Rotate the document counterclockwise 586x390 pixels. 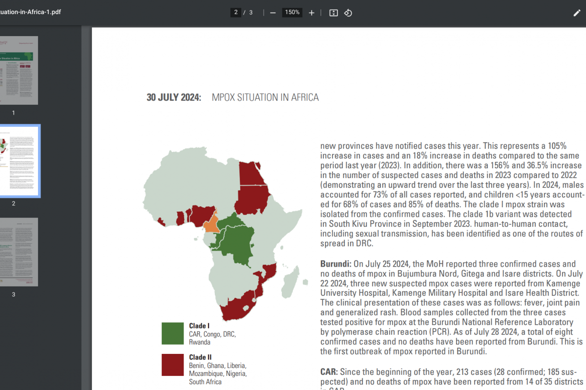pos(348,13)
